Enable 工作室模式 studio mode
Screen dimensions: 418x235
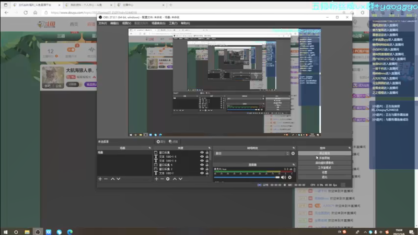point(324,168)
